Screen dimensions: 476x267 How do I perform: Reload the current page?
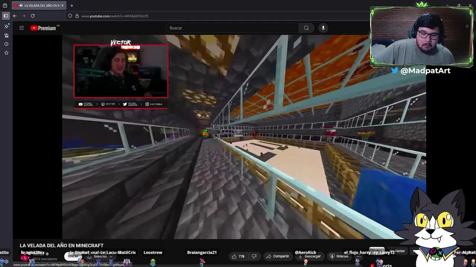(x=33, y=16)
